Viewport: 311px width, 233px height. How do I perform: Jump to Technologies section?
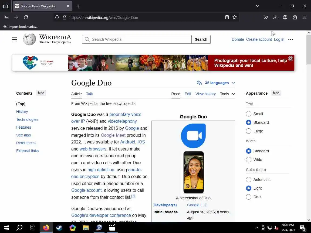pyautogui.click(x=27, y=119)
